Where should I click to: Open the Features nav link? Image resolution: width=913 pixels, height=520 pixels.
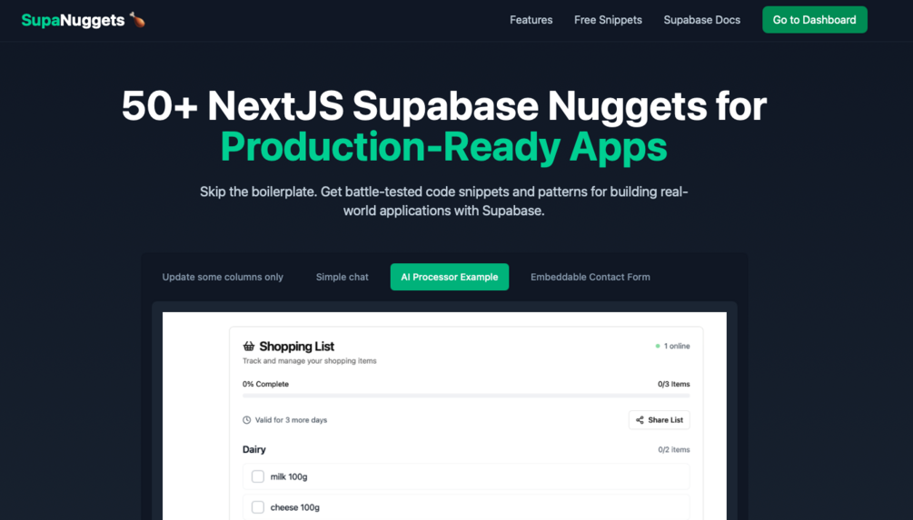tap(531, 20)
